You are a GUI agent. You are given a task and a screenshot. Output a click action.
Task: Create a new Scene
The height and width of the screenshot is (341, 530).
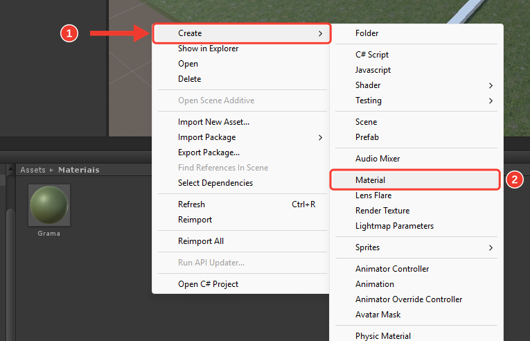[x=416, y=122]
